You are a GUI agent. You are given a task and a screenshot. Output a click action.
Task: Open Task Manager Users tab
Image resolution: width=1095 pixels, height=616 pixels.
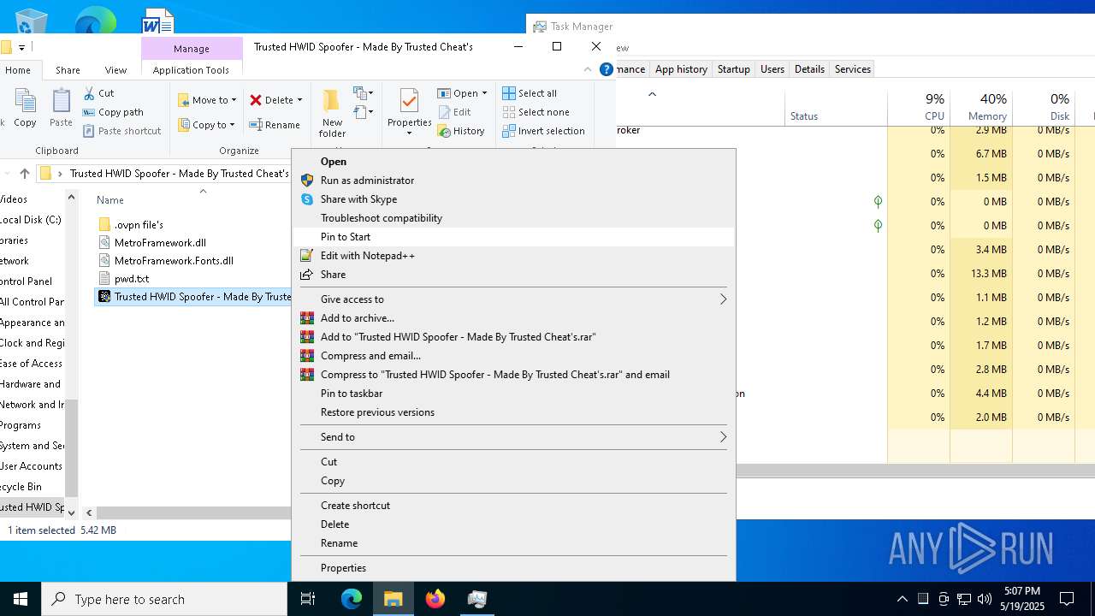(x=772, y=69)
